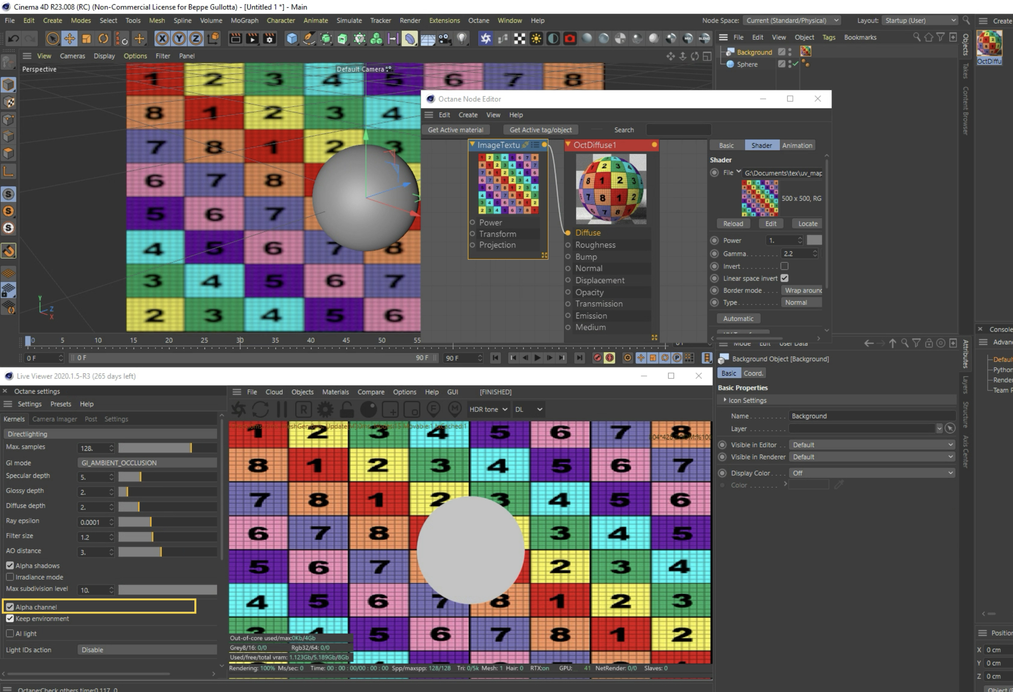Select the Rotate tool in main toolbar
This screenshot has width=1013, height=692.
[103, 39]
